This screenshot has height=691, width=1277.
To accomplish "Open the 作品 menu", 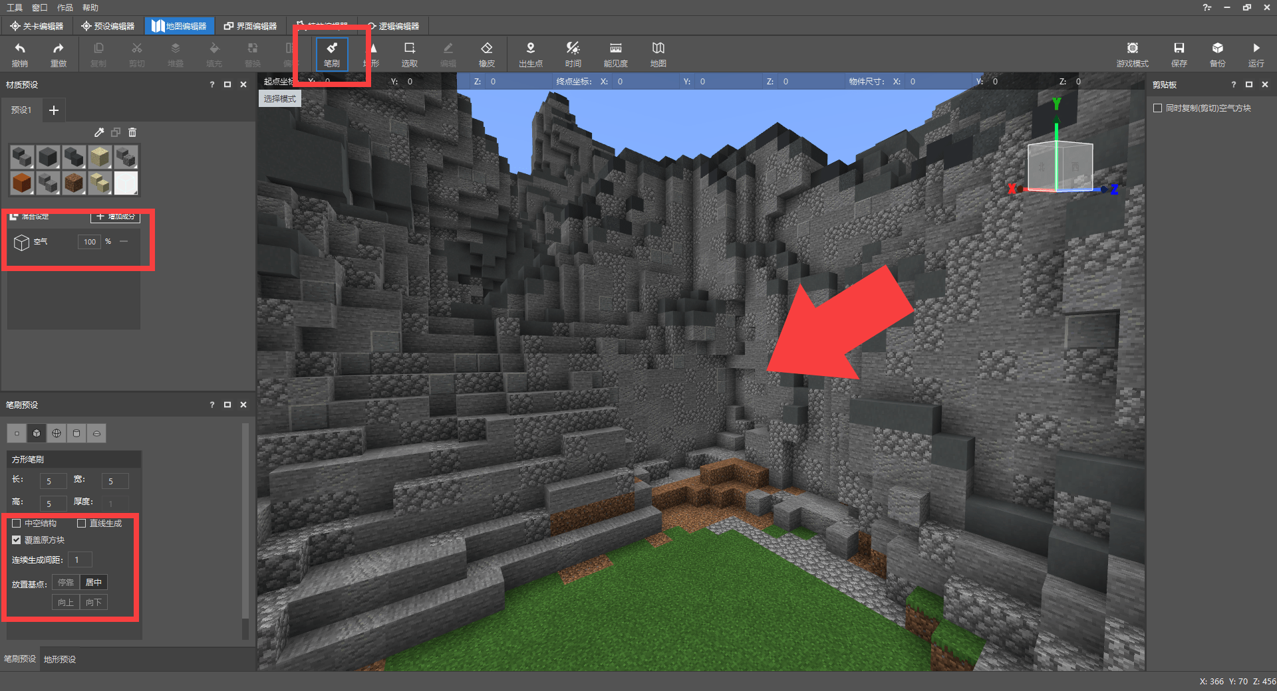I will [65, 7].
